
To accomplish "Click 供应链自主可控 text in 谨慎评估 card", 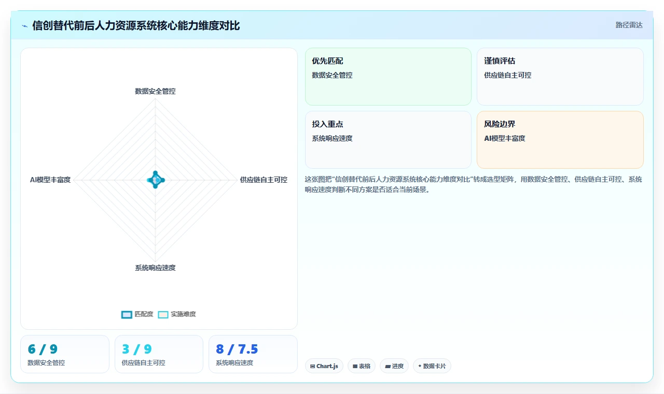I will click(x=507, y=75).
